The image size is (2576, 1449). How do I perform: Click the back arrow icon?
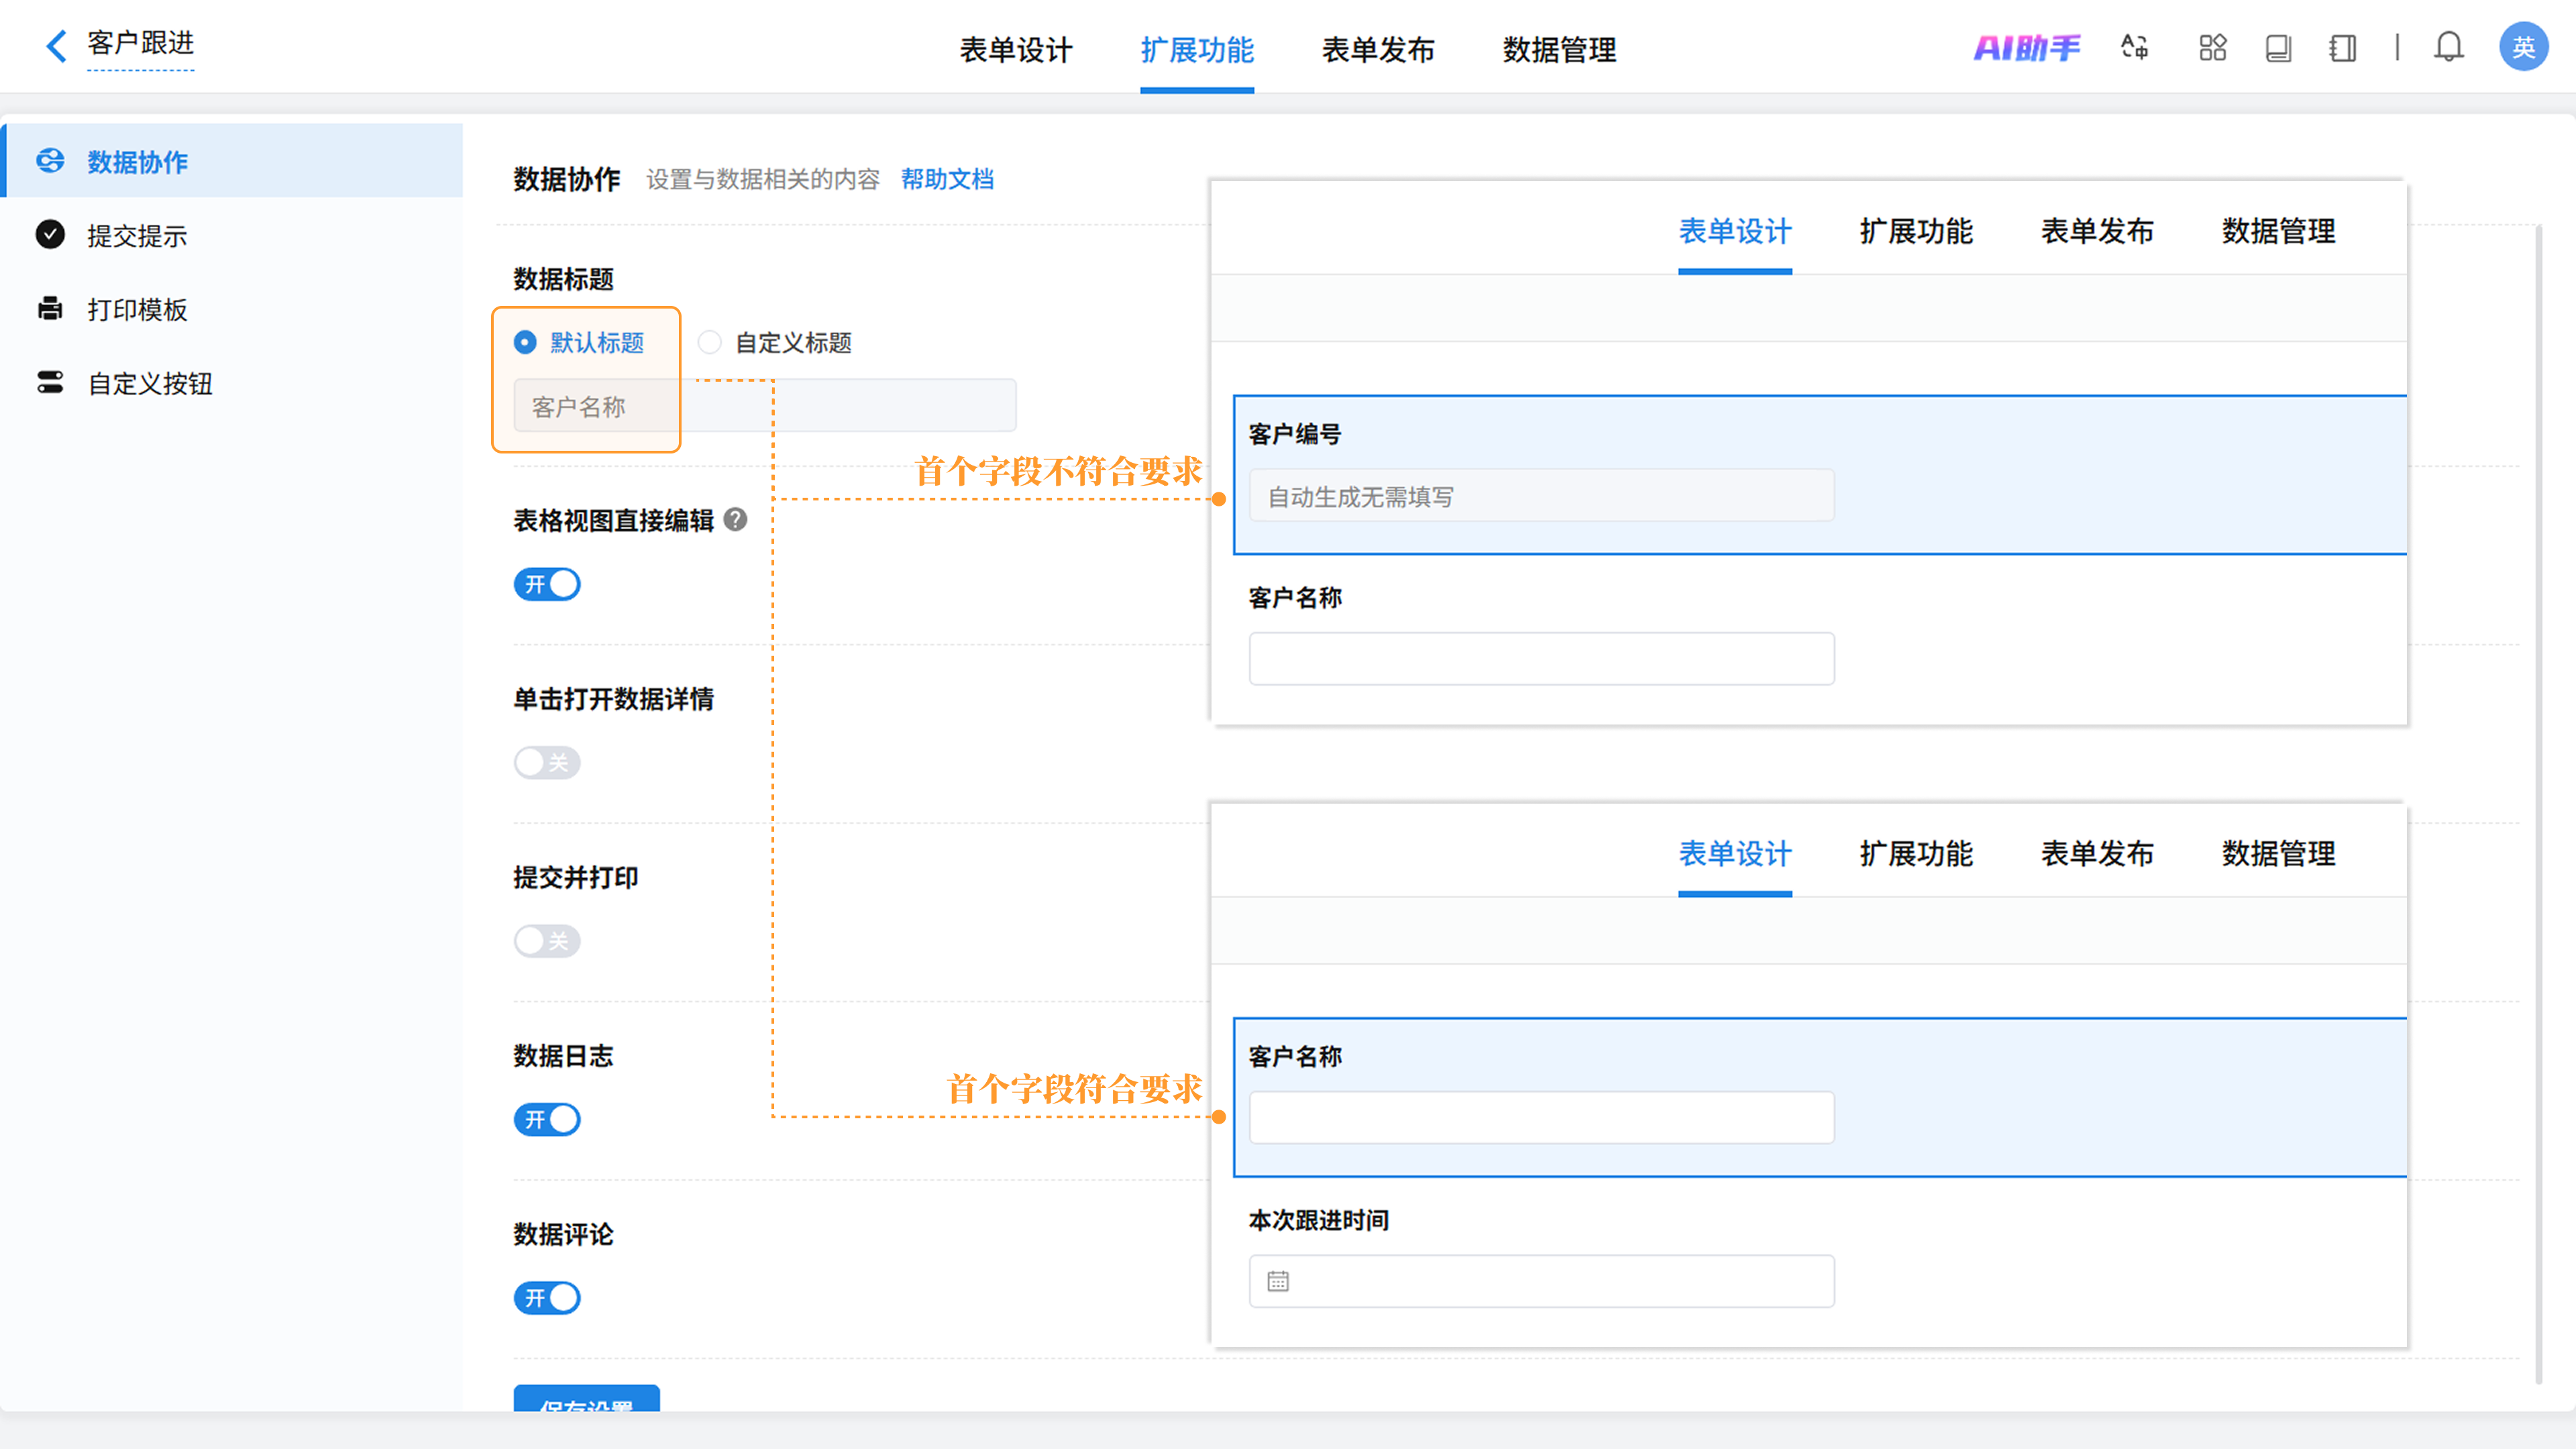[x=56, y=46]
